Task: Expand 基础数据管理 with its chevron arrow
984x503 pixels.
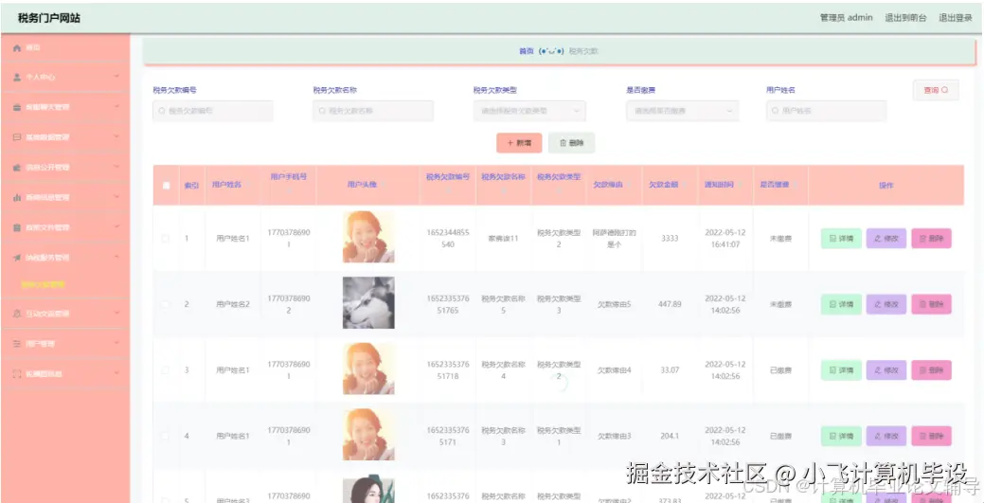Action: coord(116,137)
